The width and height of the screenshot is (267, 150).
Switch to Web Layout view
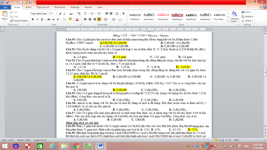tap(223, 140)
